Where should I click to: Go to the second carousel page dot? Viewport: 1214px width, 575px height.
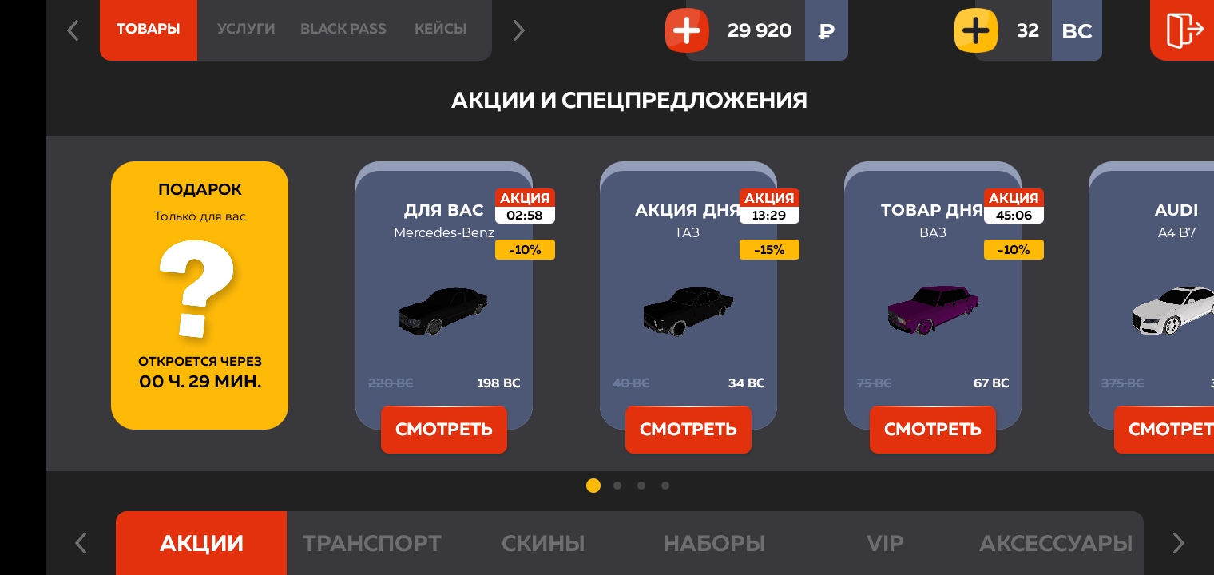617,486
